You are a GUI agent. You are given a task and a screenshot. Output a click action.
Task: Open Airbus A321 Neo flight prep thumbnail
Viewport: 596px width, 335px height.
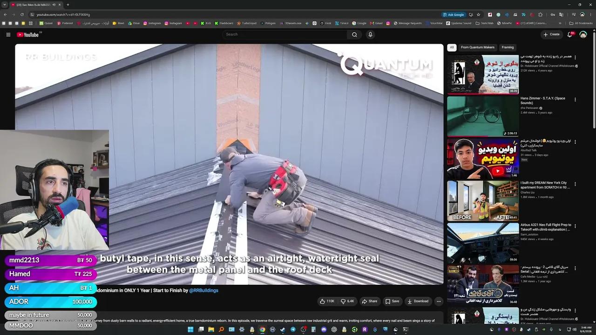(483, 242)
